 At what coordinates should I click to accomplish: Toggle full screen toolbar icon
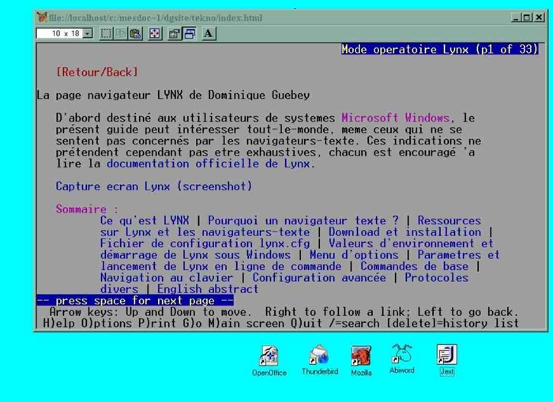tap(155, 33)
